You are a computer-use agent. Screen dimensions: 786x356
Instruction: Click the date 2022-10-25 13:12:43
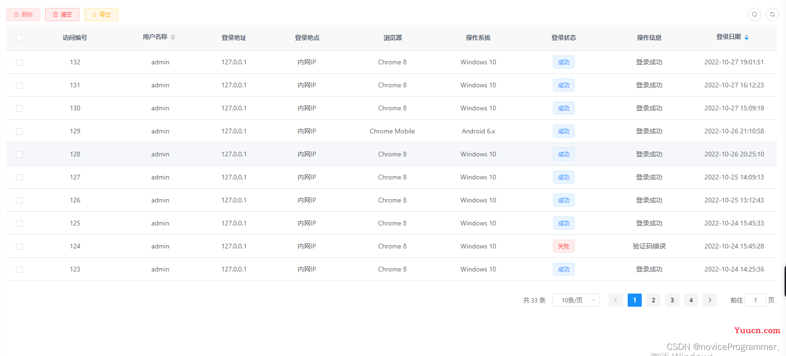click(734, 200)
